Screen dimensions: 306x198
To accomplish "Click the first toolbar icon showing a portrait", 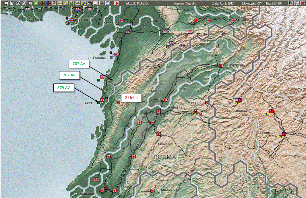I will click(x=6, y=3).
